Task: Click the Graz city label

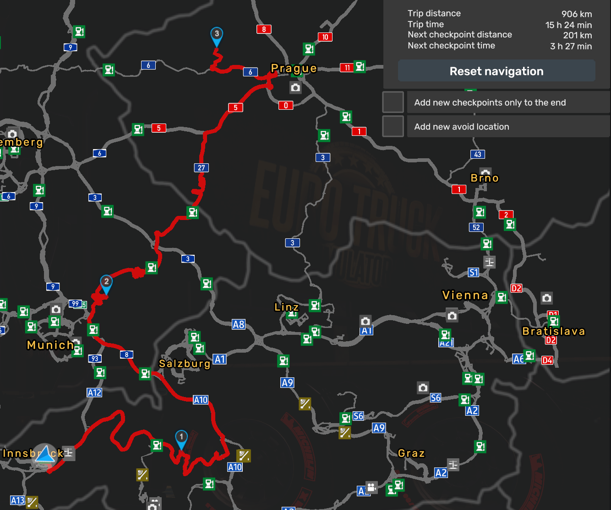Action: pos(411,453)
